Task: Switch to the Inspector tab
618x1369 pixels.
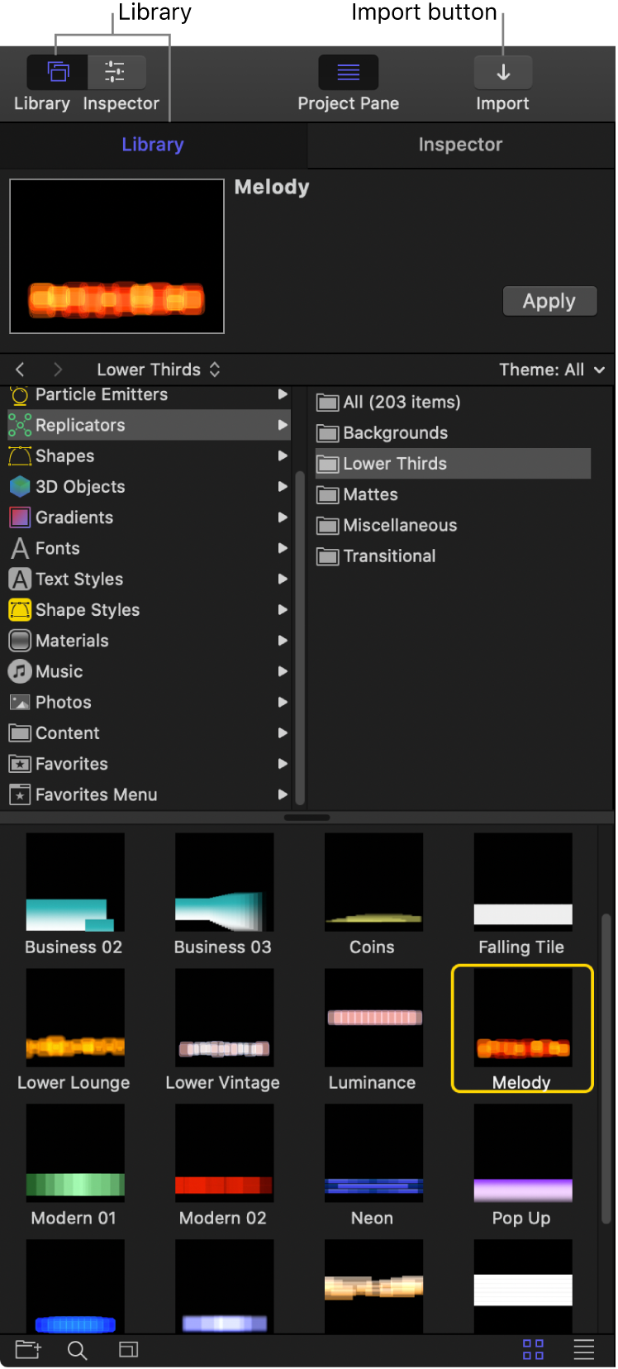Action: [460, 144]
